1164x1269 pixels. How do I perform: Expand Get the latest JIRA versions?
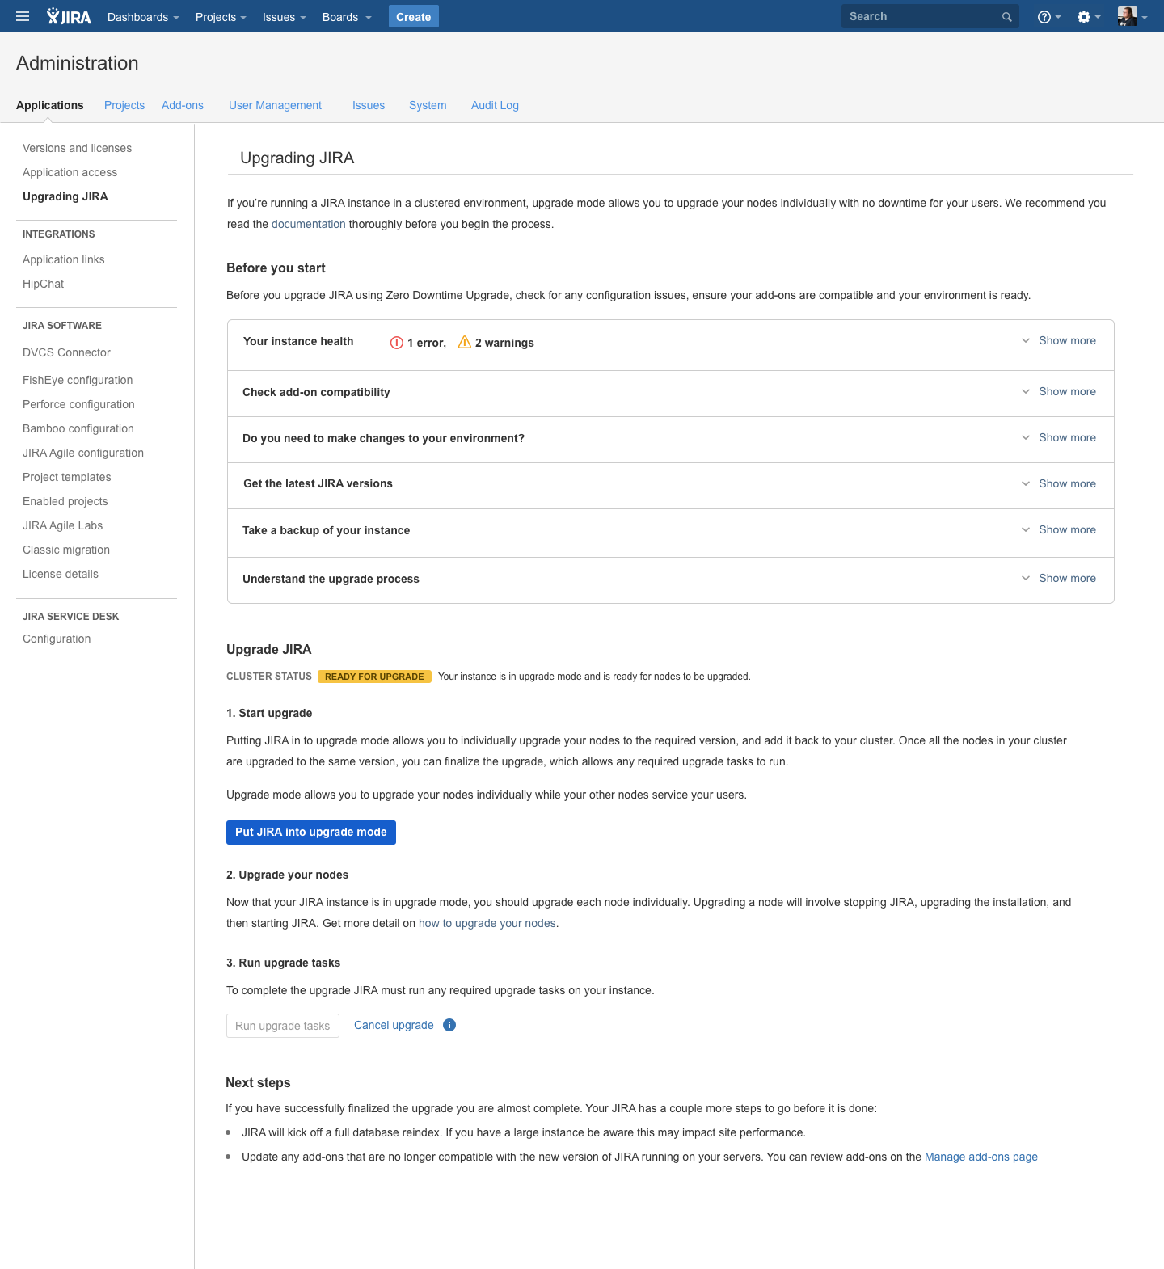(x=1058, y=484)
